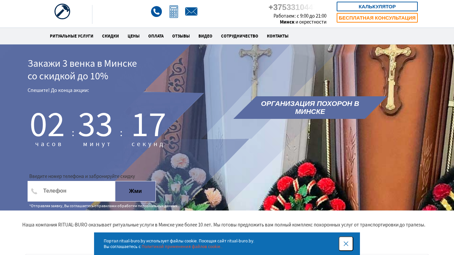Open the Отзывы section
454x255 pixels.
[x=181, y=36]
